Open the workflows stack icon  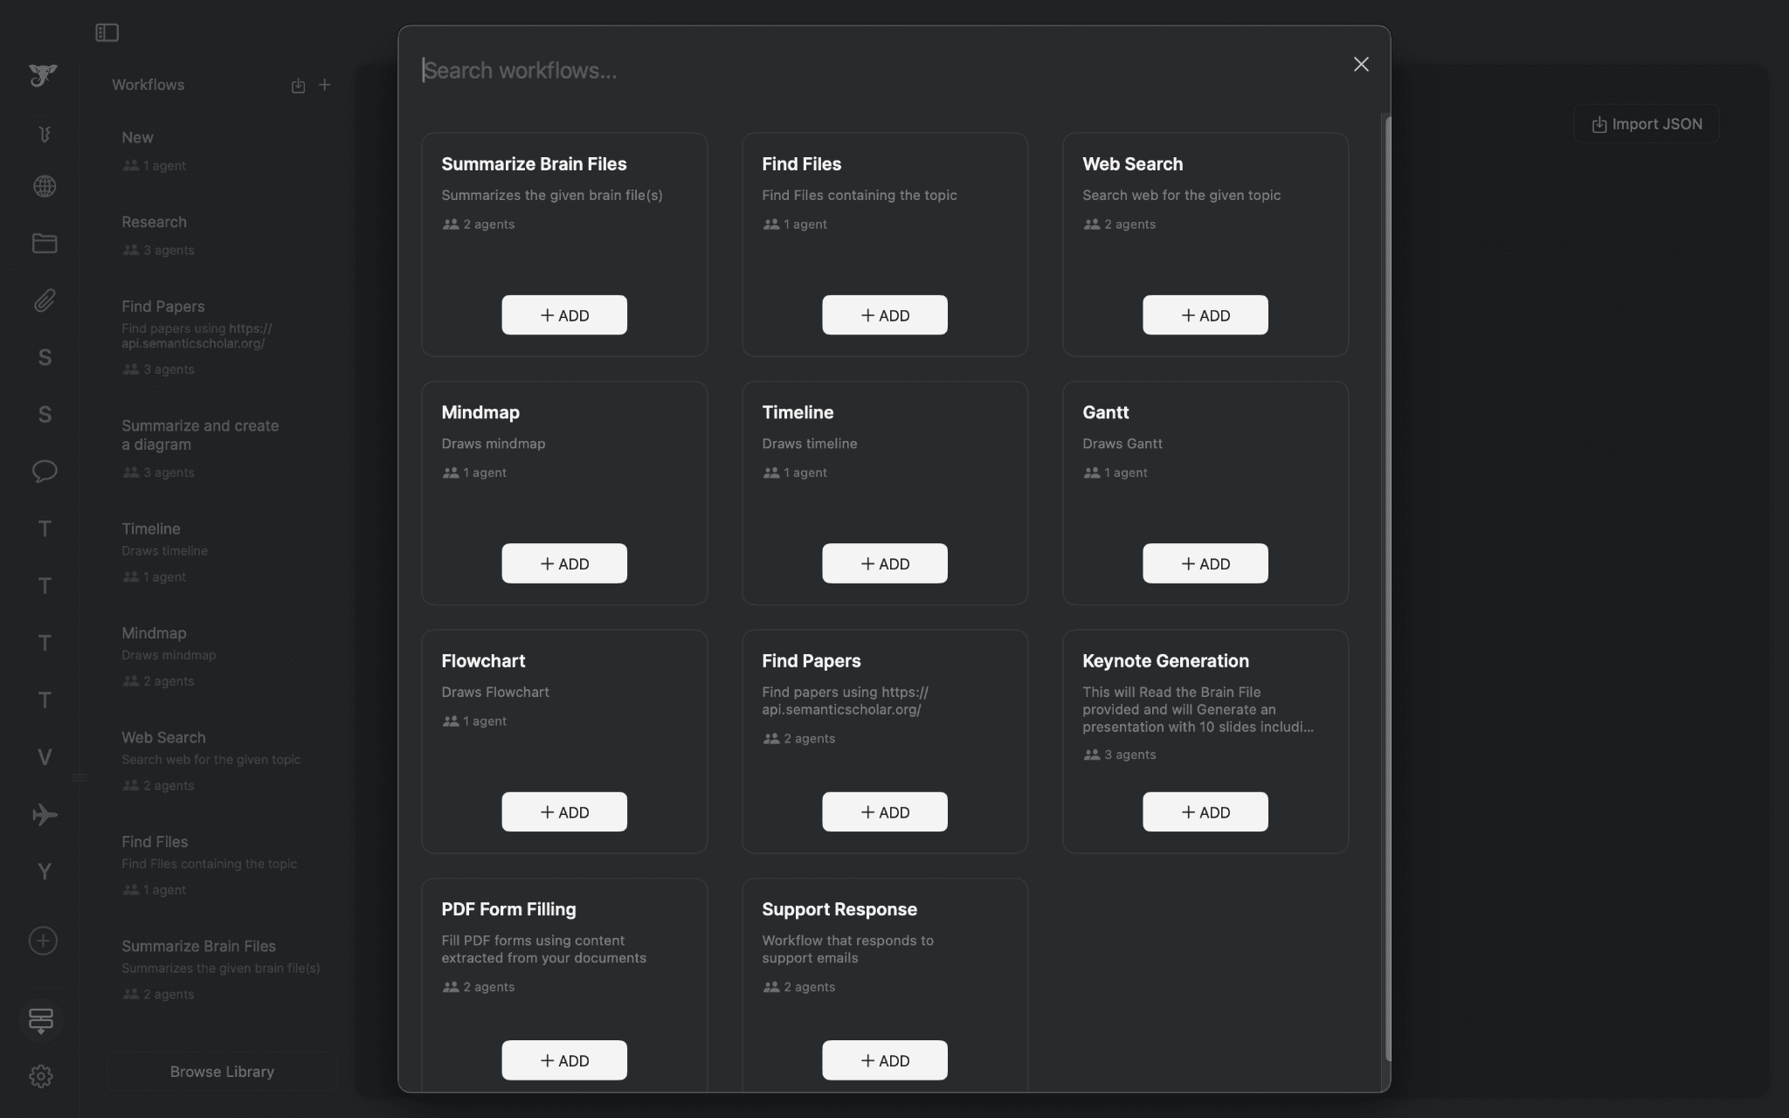coord(41,1020)
